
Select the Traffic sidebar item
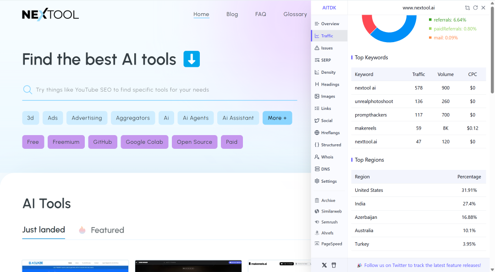click(329, 36)
